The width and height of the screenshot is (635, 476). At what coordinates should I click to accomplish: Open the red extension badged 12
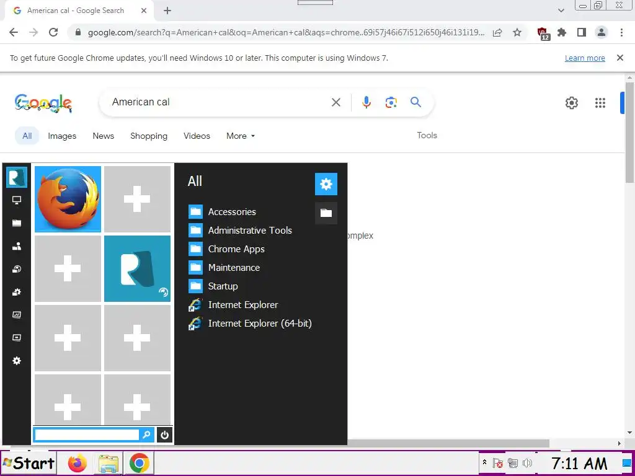click(543, 33)
